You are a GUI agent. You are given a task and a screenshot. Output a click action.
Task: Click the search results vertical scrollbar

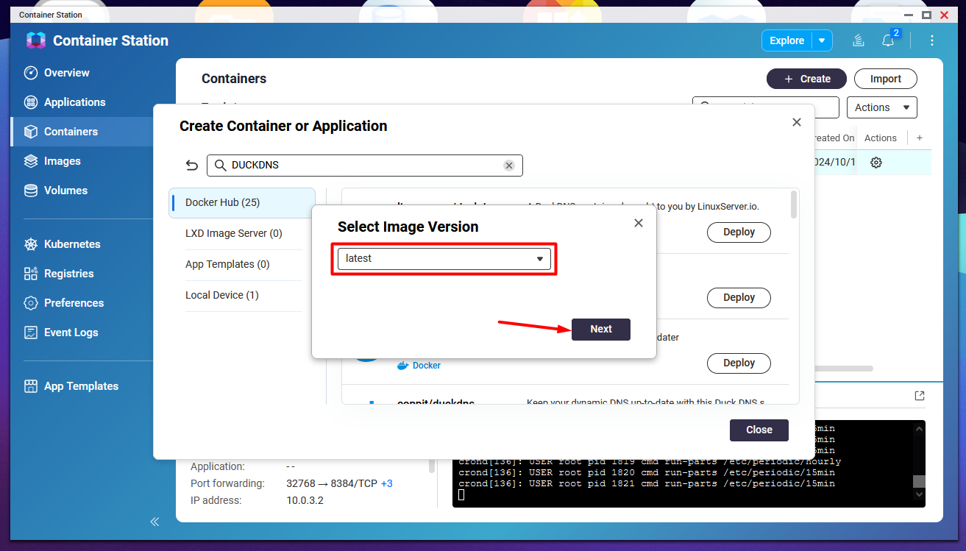tap(793, 205)
